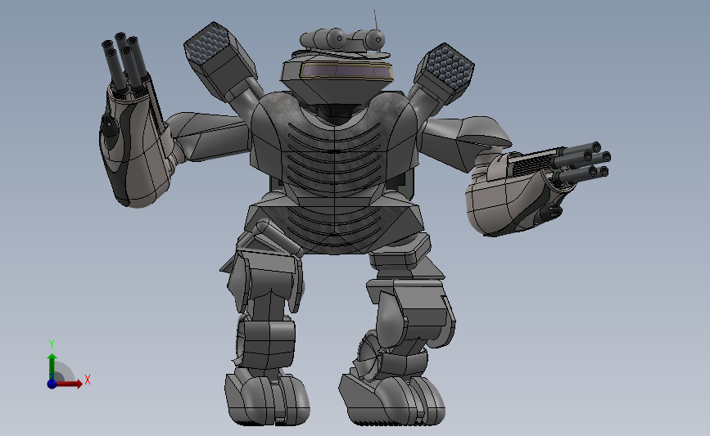Click the red X axis arrow of the triad
Viewport: 710px width, 436px height.
point(69,384)
